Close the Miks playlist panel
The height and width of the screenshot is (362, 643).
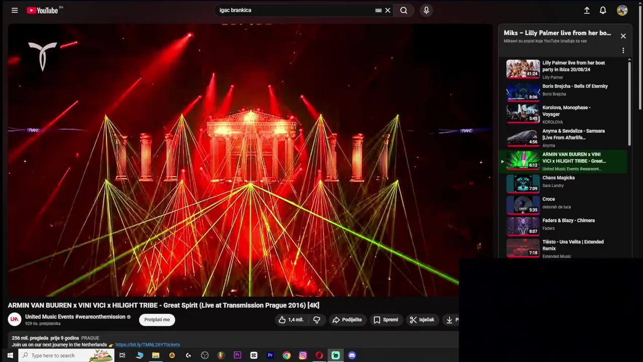[623, 36]
